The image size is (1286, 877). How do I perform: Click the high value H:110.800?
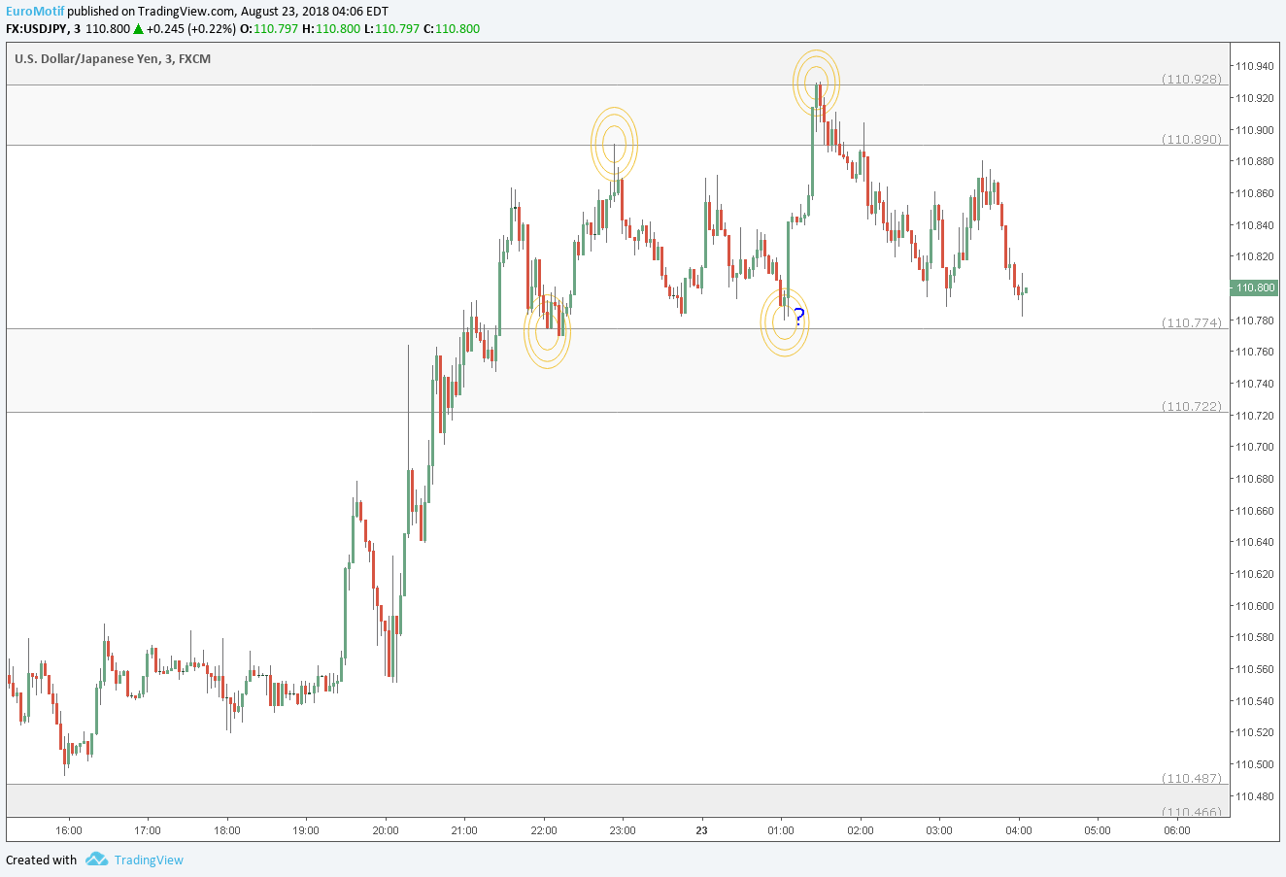(329, 29)
